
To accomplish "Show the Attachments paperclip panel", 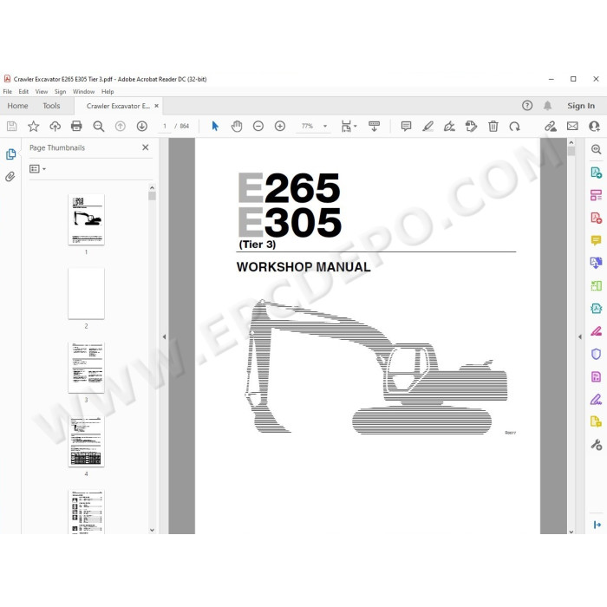I will (x=10, y=177).
